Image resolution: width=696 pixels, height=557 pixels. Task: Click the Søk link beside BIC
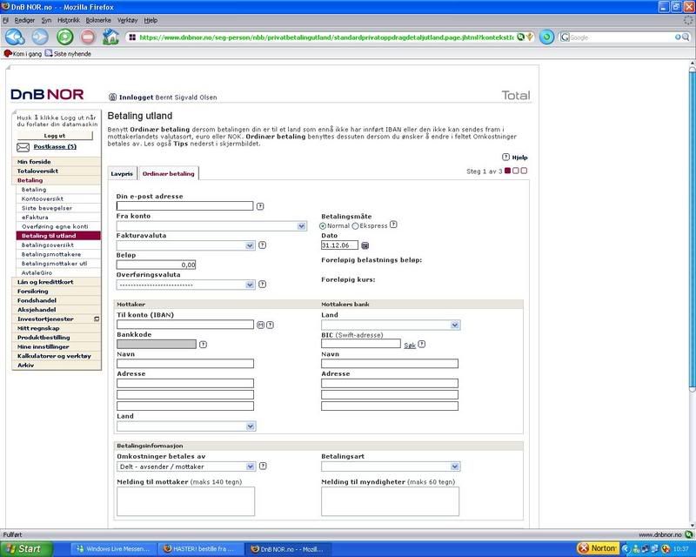(x=409, y=345)
